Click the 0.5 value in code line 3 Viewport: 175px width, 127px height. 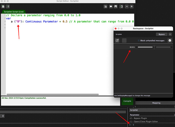pyautogui.click(x=65, y=21)
